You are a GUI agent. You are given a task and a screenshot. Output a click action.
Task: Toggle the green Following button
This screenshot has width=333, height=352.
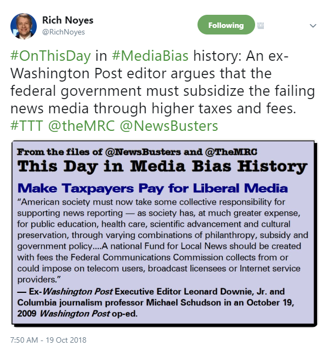click(226, 25)
